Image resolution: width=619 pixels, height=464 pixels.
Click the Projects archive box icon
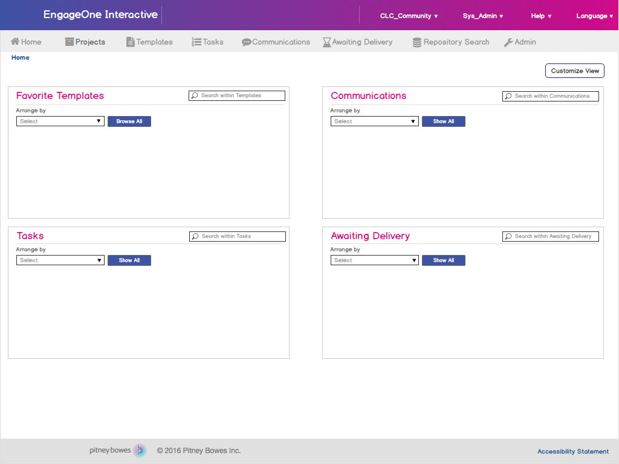point(70,42)
